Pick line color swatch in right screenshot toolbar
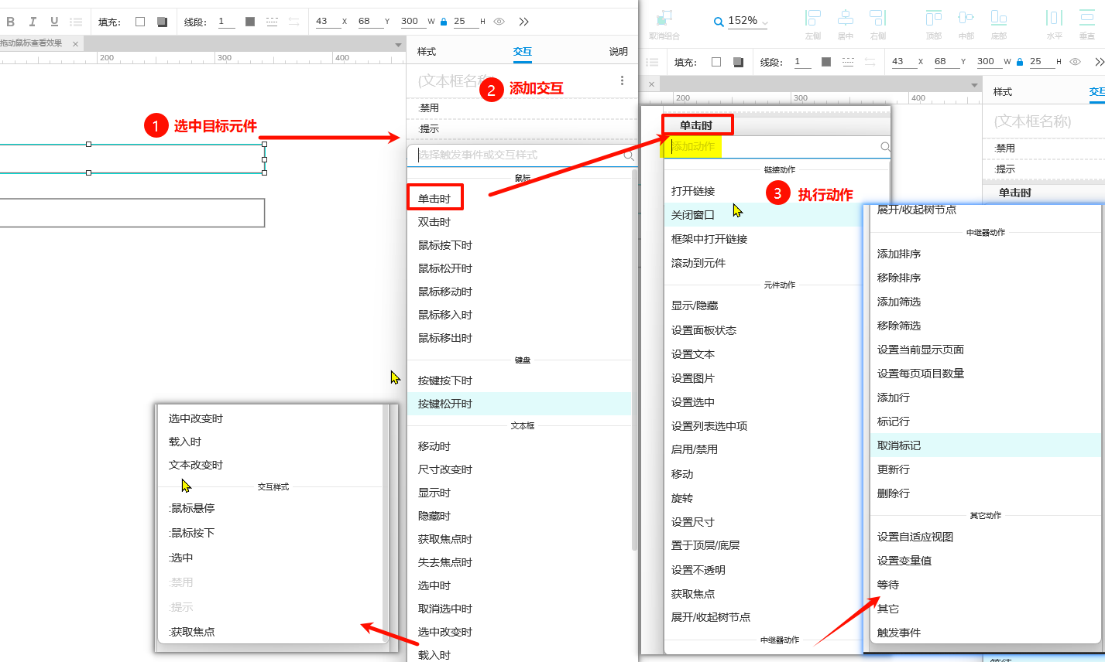This screenshot has height=662, width=1105. 826,62
